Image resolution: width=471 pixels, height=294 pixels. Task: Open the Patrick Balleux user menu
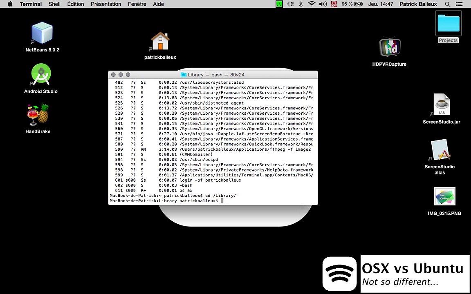click(418, 4)
